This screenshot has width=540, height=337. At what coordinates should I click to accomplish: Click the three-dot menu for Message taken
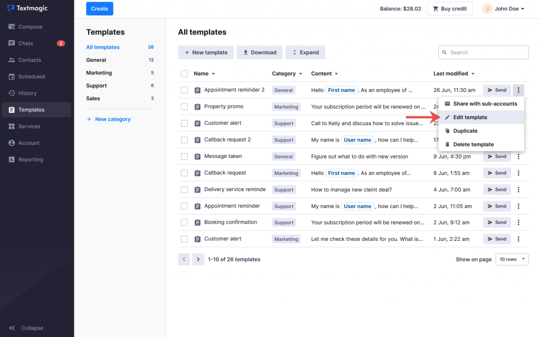(x=518, y=156)
